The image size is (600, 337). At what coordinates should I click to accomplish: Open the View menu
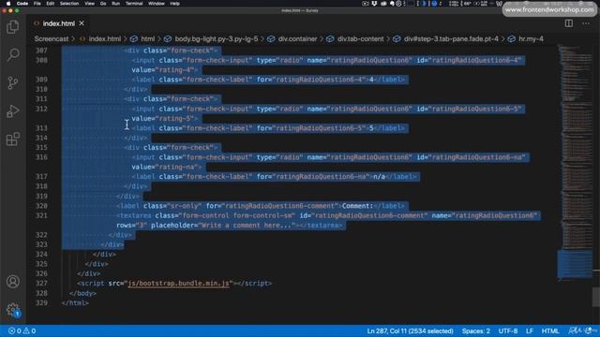90,4
